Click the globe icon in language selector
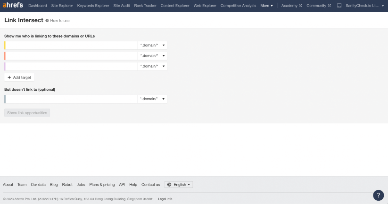388x204 pixels. tap(169, 185)
